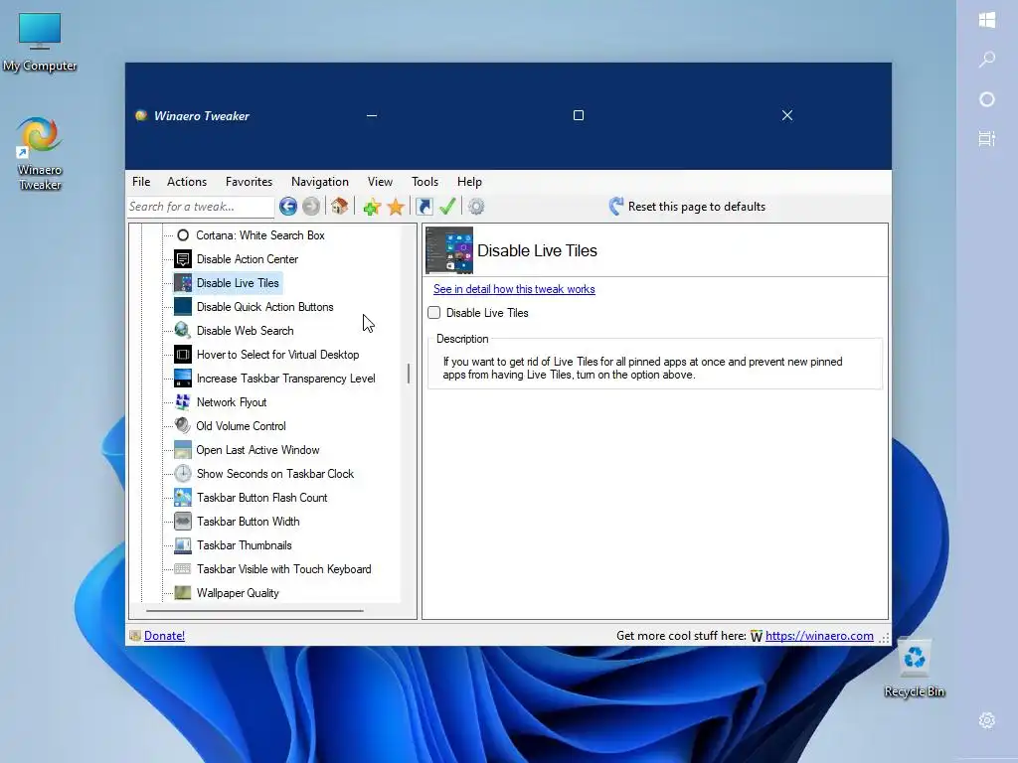This screenshot has height=763, width=1018.
Task: Click the Increase Taskbar Transparency Level icon
Action: [183, 379]
